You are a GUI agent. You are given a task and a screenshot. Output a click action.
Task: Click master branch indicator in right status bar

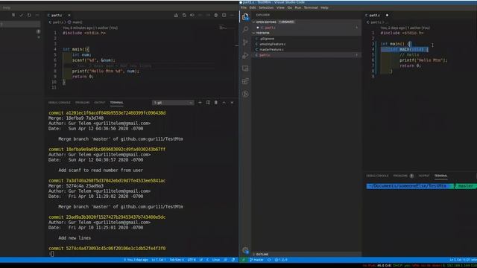pos(256,260)
